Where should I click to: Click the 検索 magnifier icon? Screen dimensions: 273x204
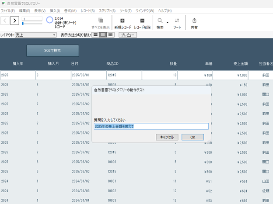[x=160, y=21]
